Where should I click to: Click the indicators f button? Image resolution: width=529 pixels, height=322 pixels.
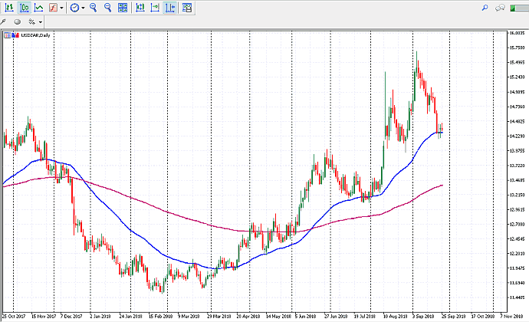[x=53, y=8]
